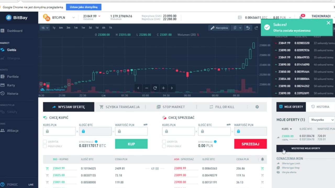Open the HISTORIA tab in offers panel
Viewport: 335px width, 188px height.
click(320, 107)
